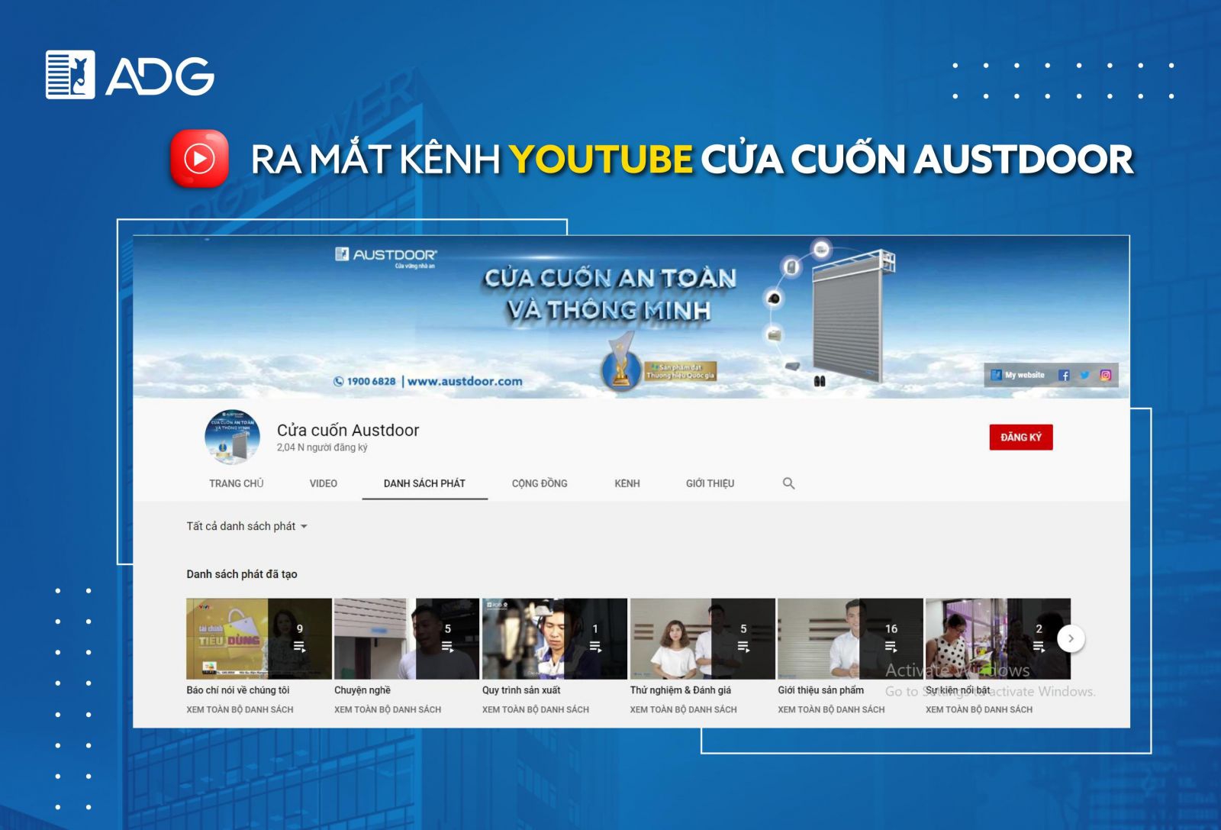The height and width of the screenshot is (830, 1221).
Task: View full list under Chuyện nghề
Action: click(388, 709)
